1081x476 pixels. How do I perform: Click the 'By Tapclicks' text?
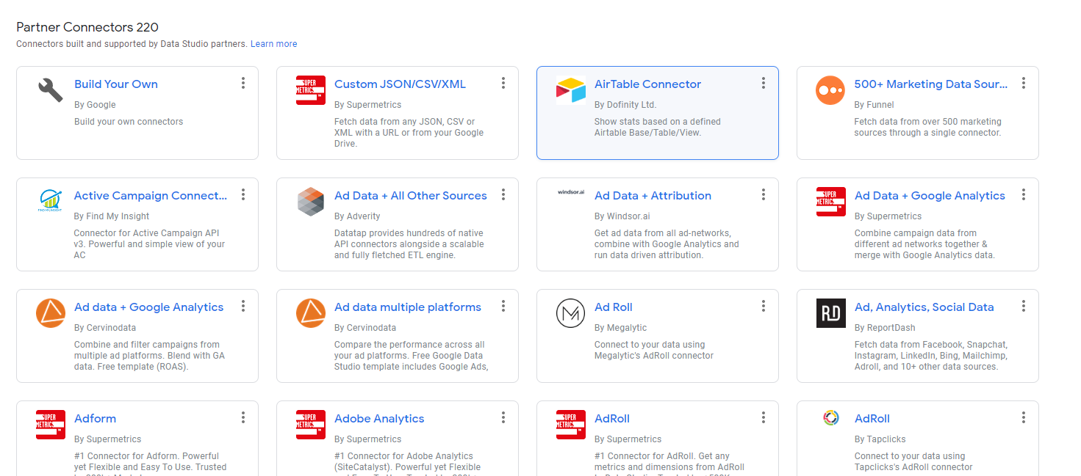880,439
